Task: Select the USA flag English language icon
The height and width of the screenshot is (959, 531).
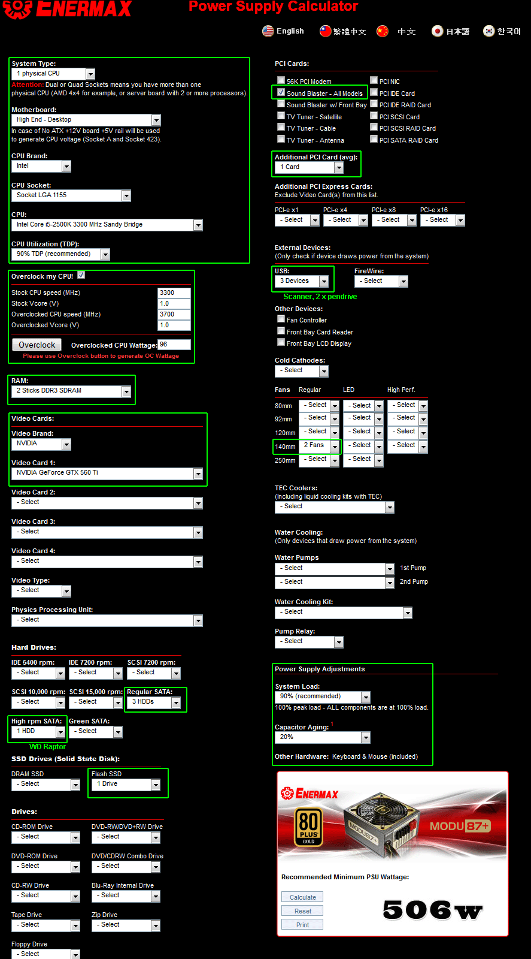Action: (268, 31)
